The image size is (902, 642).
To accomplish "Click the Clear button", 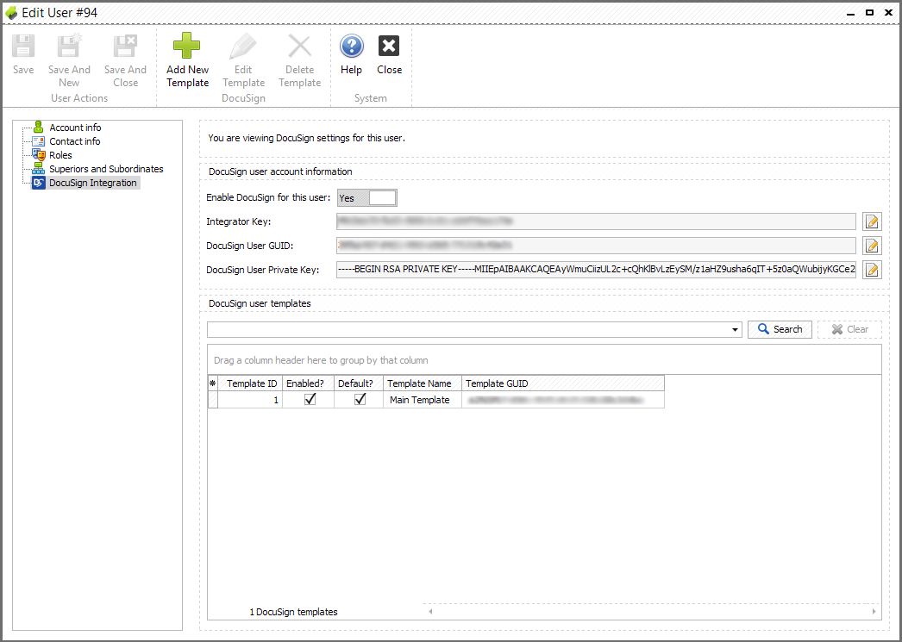I will [x=849, y=329].
